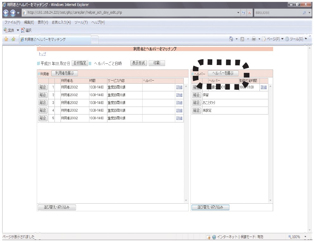The height and width of the screenshot is (242, 314).
Task: Click the 選択 toolbar button
Action: tap(26, 30)
